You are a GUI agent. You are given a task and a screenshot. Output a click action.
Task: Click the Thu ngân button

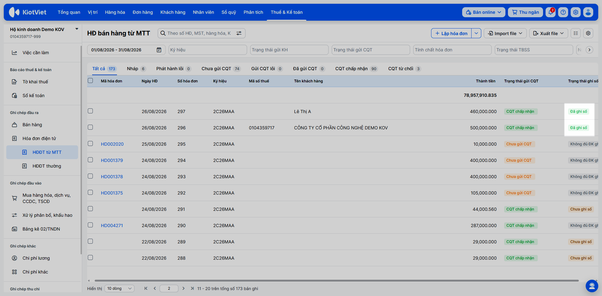[x=525, y=12]
